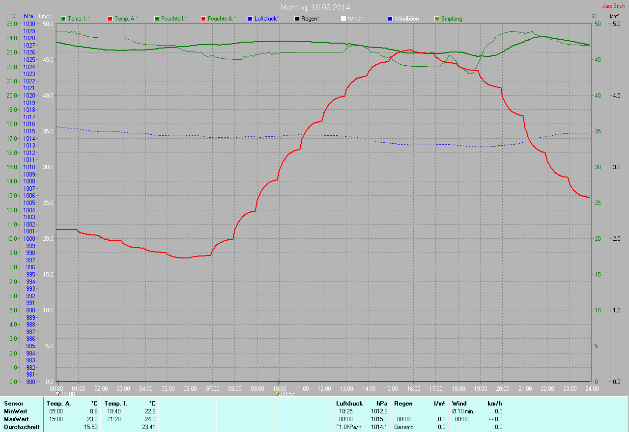This screenshot has height=432, width=629.
Task: Click the olive Empfang legend swatch
Action: click(437, 19)
